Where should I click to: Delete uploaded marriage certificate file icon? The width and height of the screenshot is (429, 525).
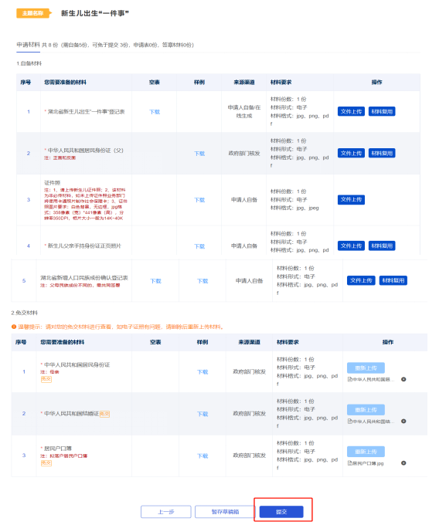pyautogui.click(x=403, y=422)
